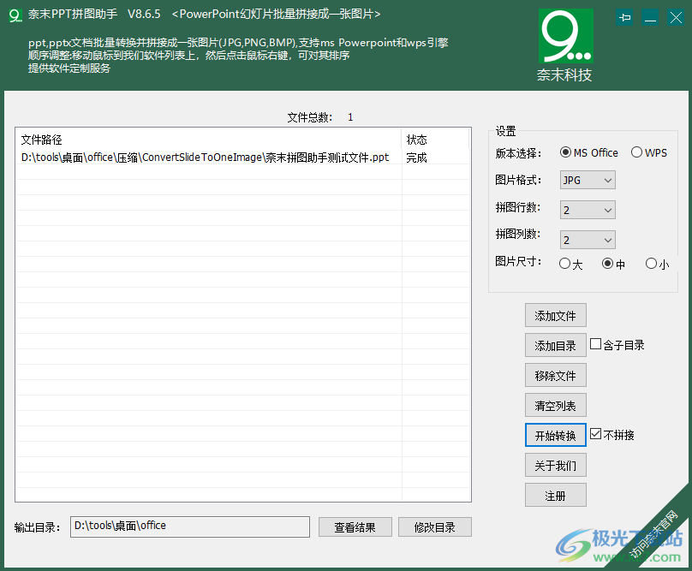
Task: Enable the 含子目录 checkbox
Action: (595, 344)
